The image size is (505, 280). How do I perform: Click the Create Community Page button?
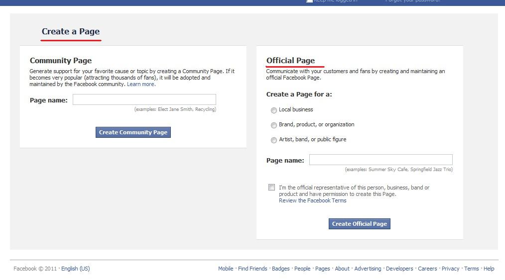tap(133, 132)
